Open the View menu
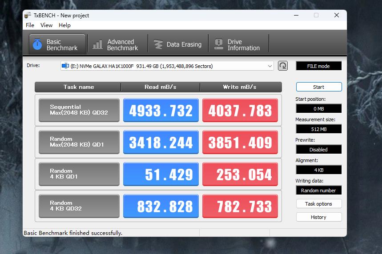 [x=46, y=25]
